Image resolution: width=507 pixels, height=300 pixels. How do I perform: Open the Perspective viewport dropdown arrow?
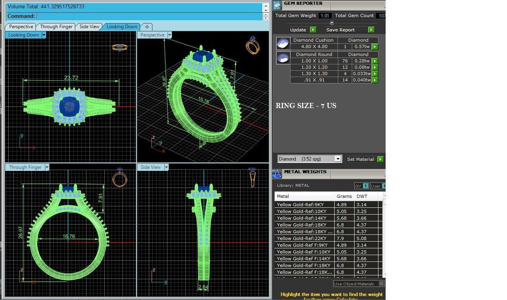click(170, 35)
